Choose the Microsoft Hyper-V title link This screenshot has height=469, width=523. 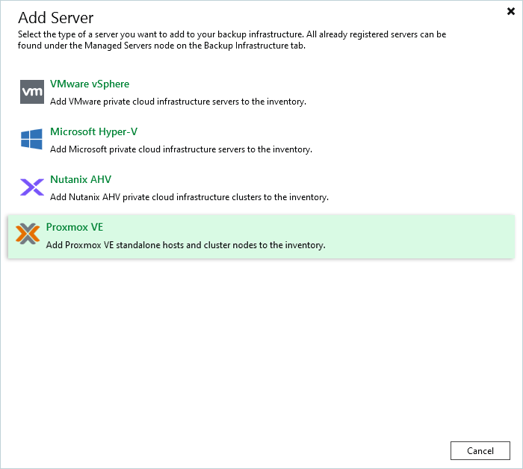tap(93, 131)
